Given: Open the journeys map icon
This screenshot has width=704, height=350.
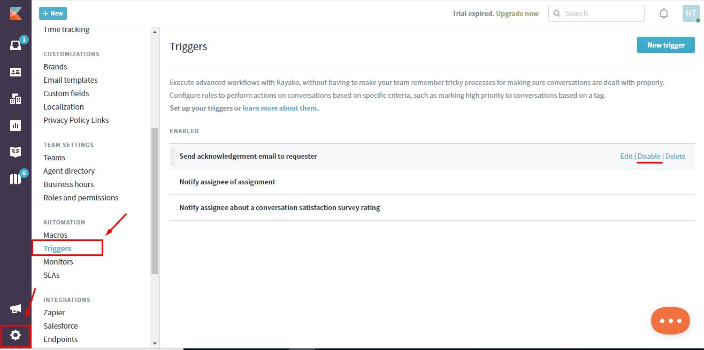Looking at the screenshot, I should tap(16, 179).
